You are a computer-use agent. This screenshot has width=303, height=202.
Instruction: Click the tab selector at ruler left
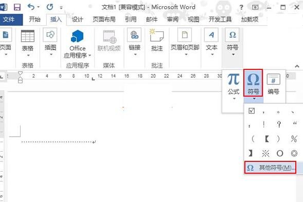pos(2,77)
